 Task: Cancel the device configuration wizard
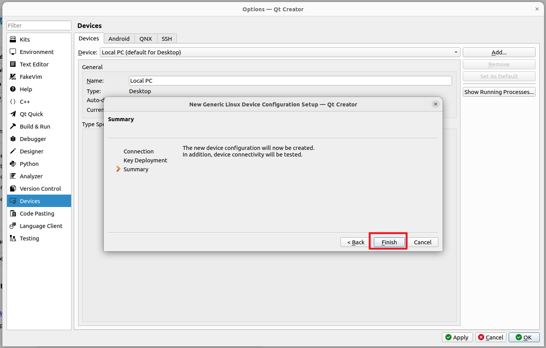point(422,242)
